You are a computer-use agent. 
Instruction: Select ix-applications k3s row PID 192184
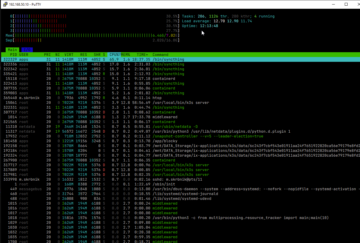coord(181,151)
